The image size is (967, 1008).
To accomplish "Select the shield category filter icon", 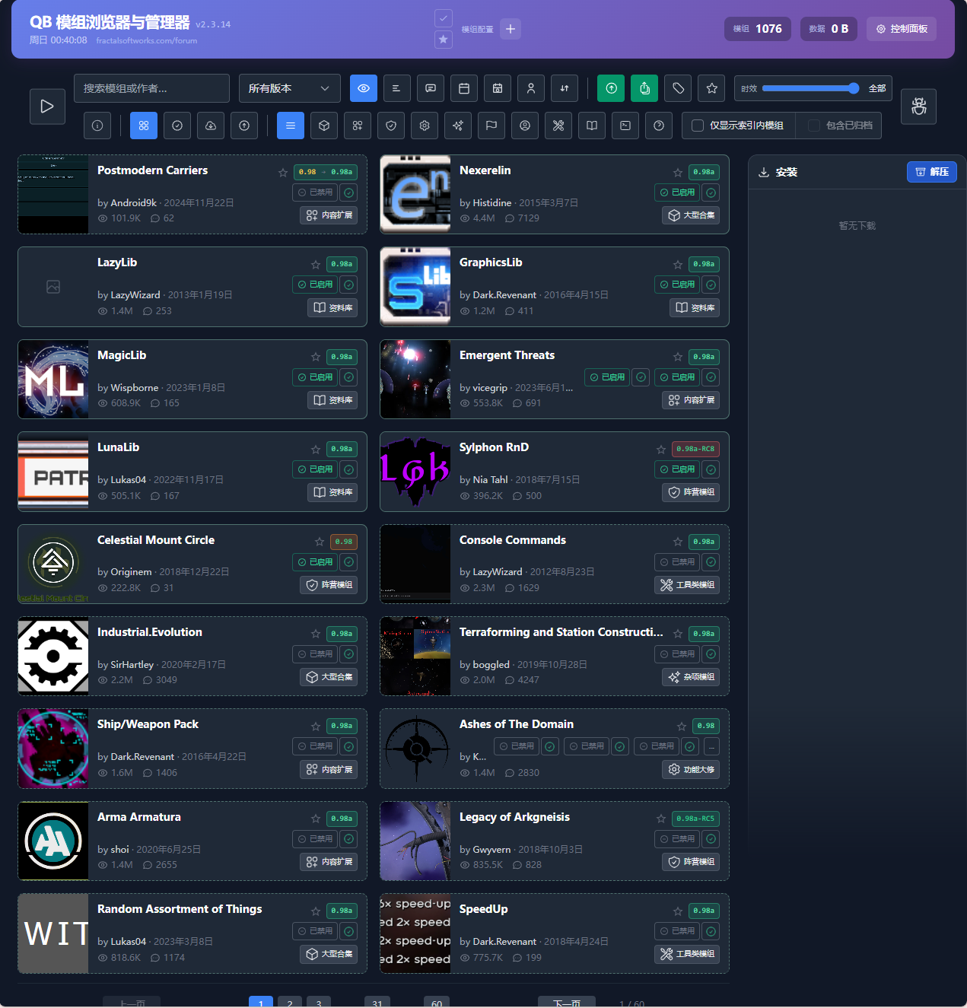I will [x=391, y=126].
